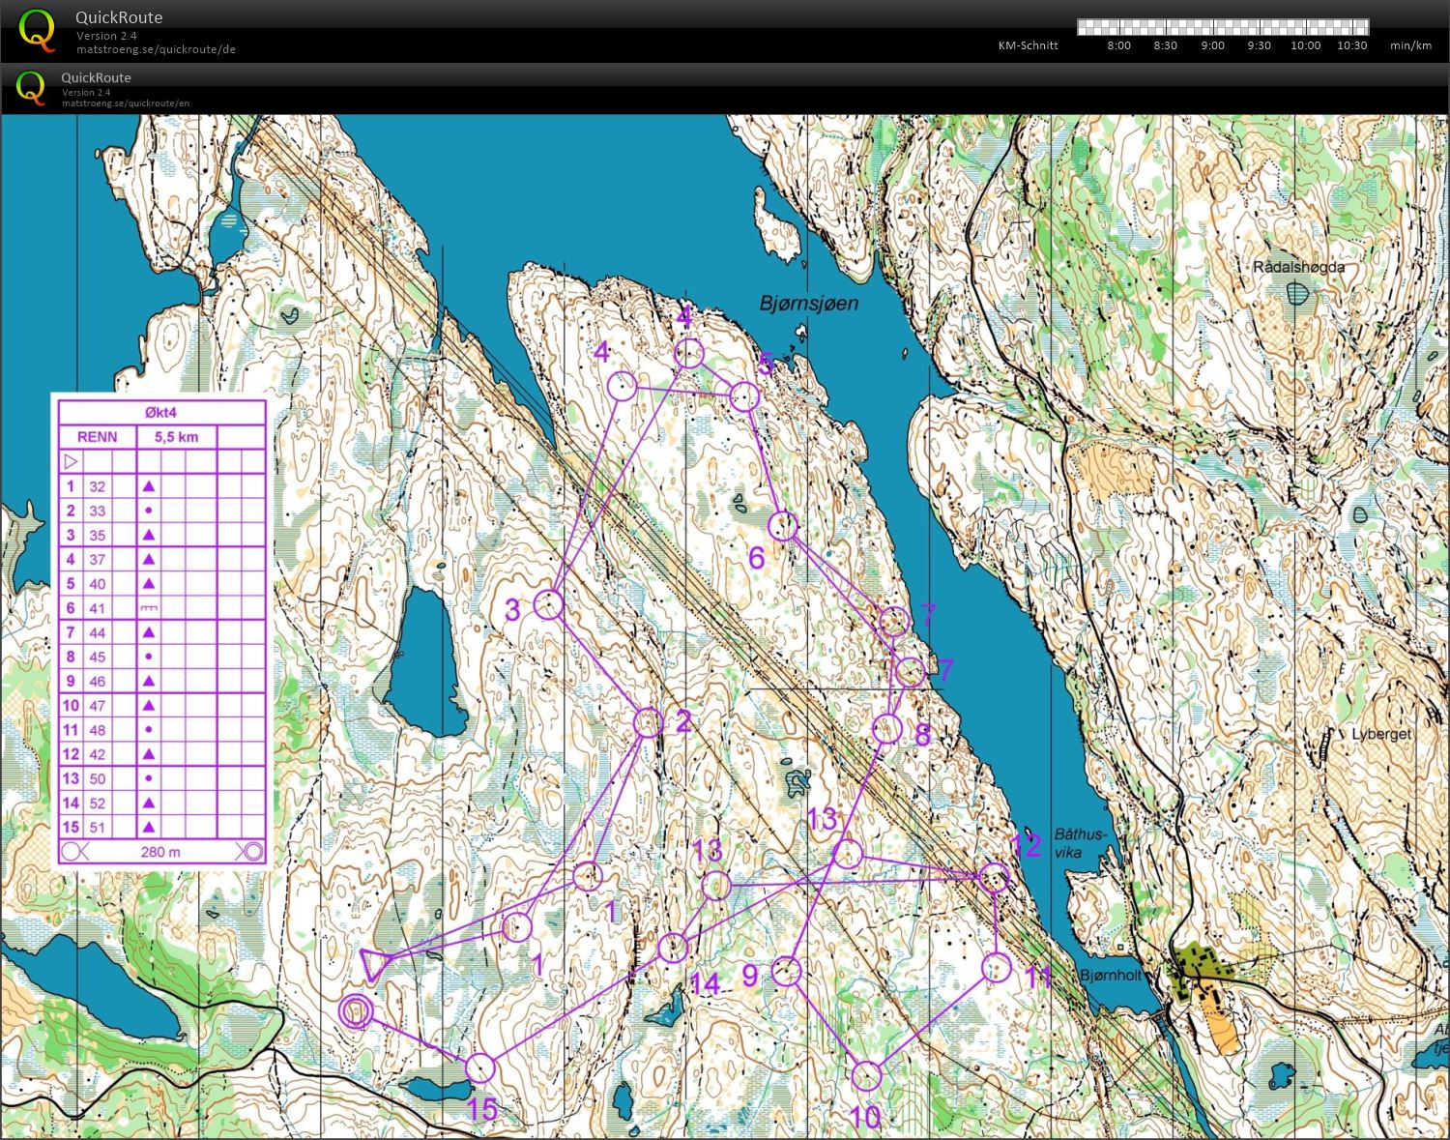Select control row 13, code 50, in the table

(x=161, y=778)
